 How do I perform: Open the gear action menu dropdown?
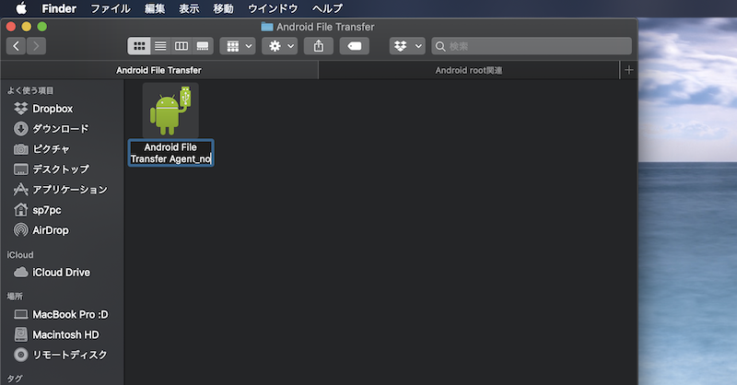click(x=279, y=45)
